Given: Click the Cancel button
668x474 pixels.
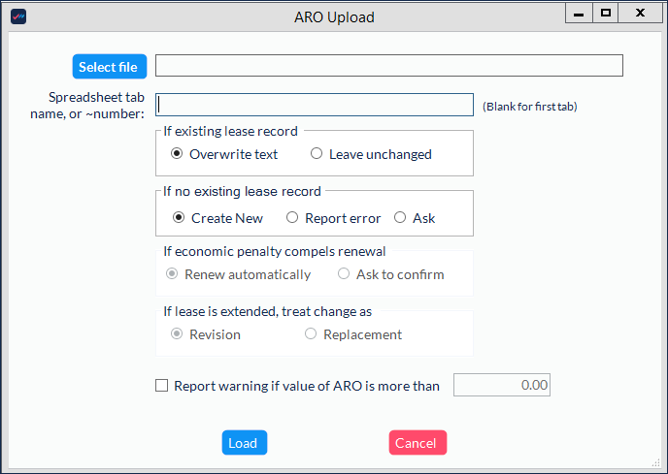Looking at the screenshot, I should coord(417,443).
